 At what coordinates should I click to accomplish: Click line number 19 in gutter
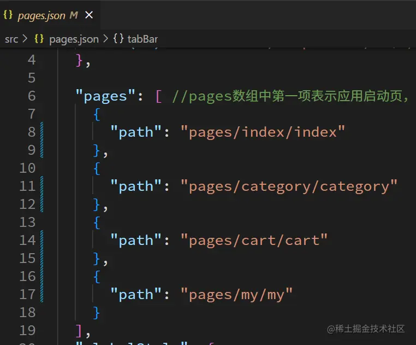tap(28, 330)
